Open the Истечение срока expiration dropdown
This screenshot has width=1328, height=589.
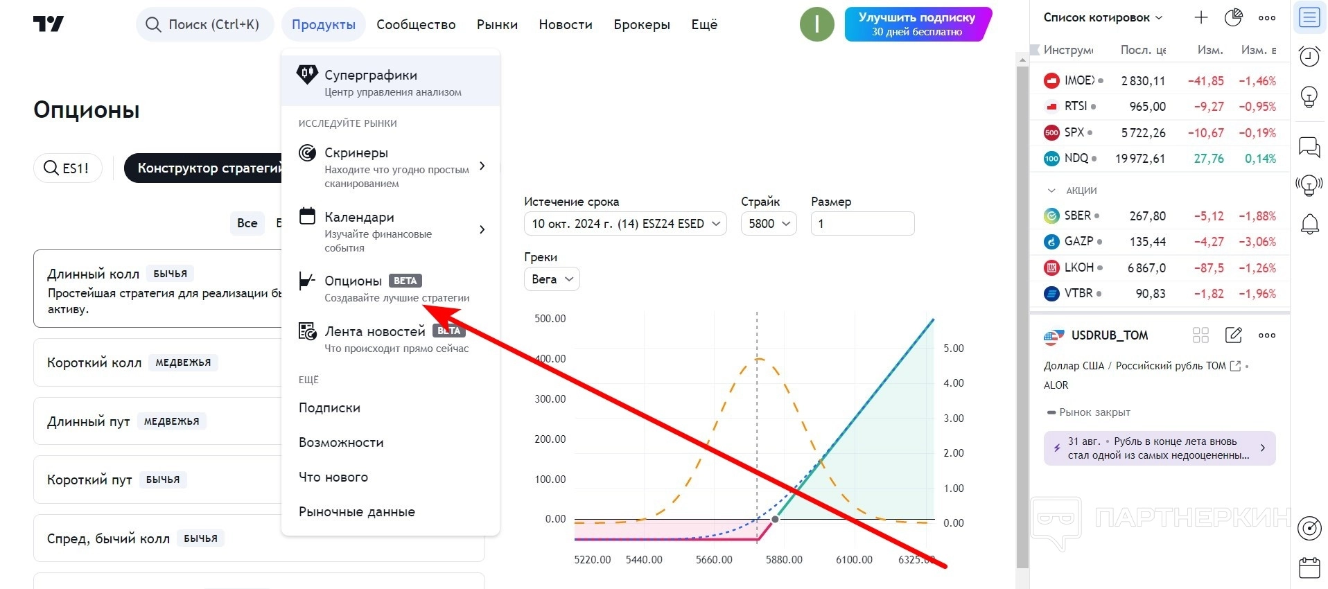[625, 224]
